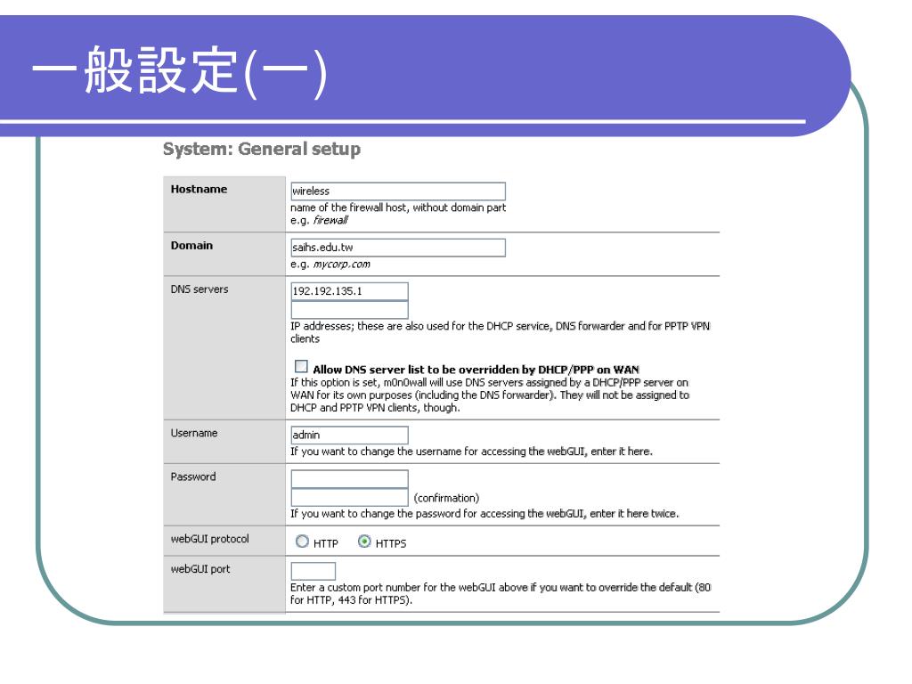
Task: Click the Username field containing admin
Action: (349, 435)
